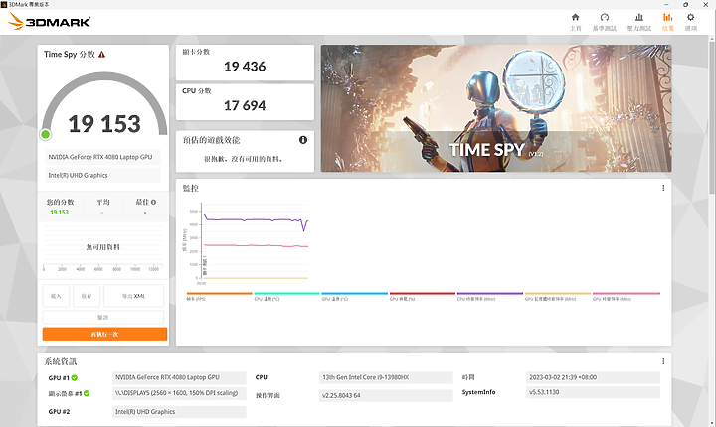Toggle the GPU temperature legend series (blue)
Screen dimensions: 716x427
(354, 297)
